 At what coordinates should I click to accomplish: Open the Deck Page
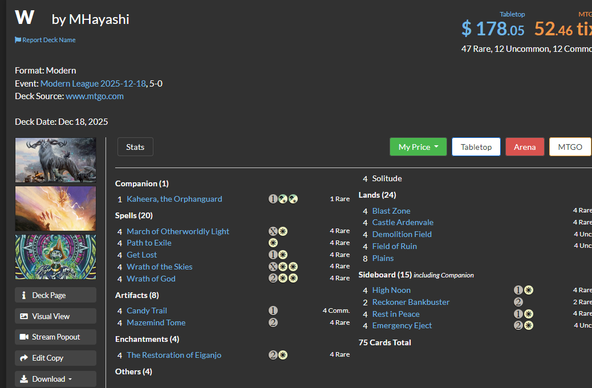55,295
